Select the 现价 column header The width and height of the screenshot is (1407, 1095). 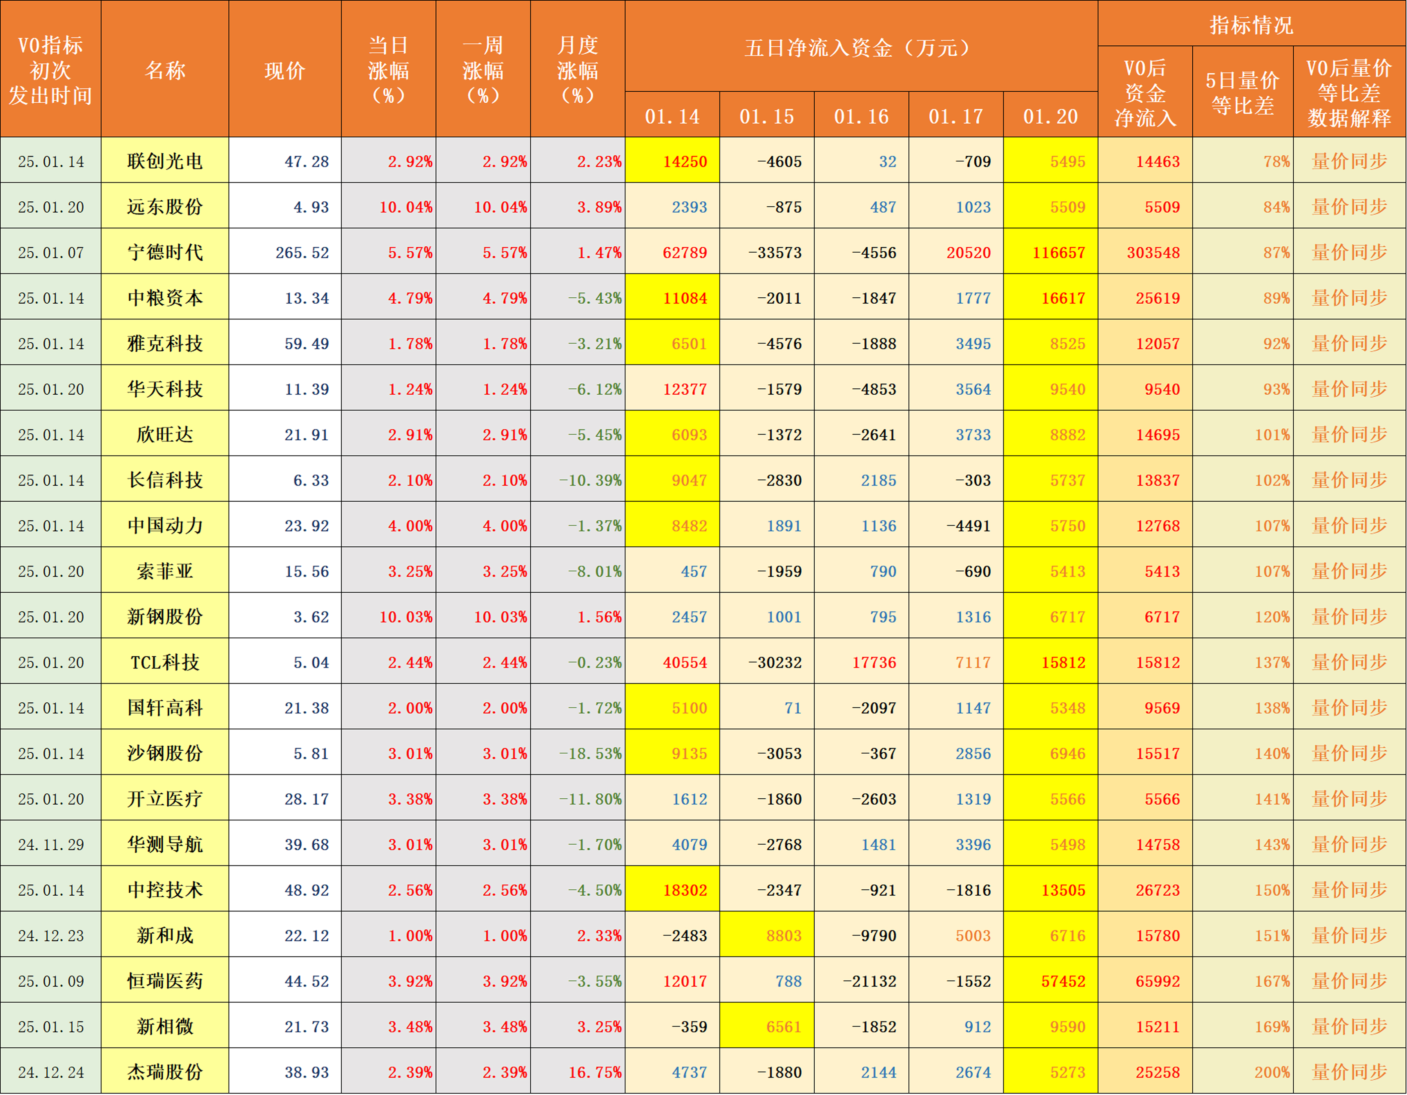point(285,70)
